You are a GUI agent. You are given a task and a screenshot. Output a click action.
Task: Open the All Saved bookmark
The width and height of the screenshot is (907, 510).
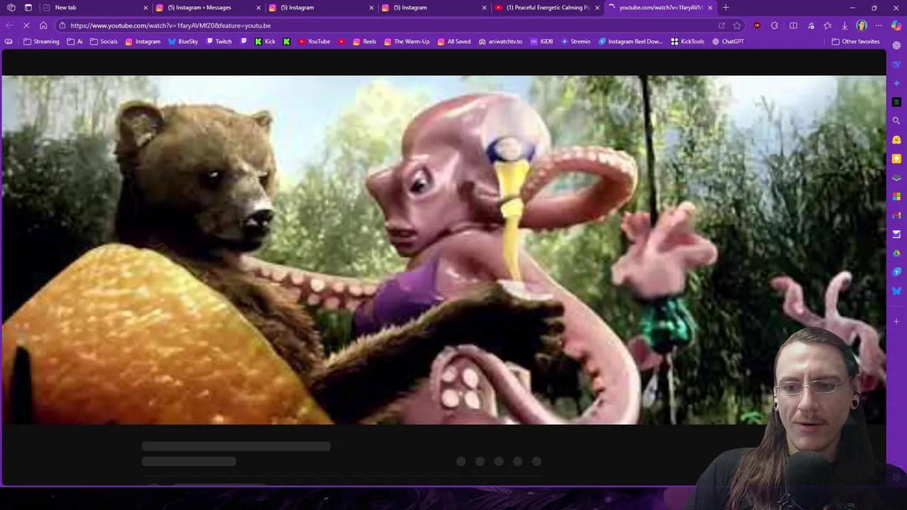pyautogui.click(x=453, y=41)
